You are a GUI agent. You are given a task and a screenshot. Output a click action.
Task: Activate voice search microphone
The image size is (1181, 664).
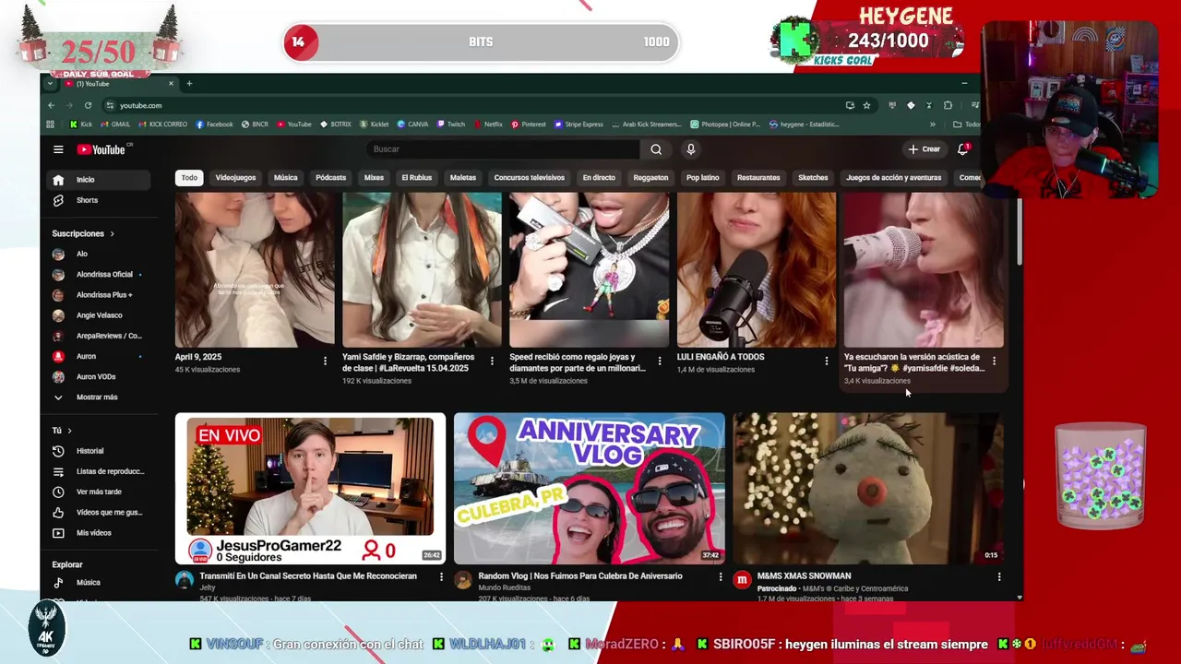point(690,149)
